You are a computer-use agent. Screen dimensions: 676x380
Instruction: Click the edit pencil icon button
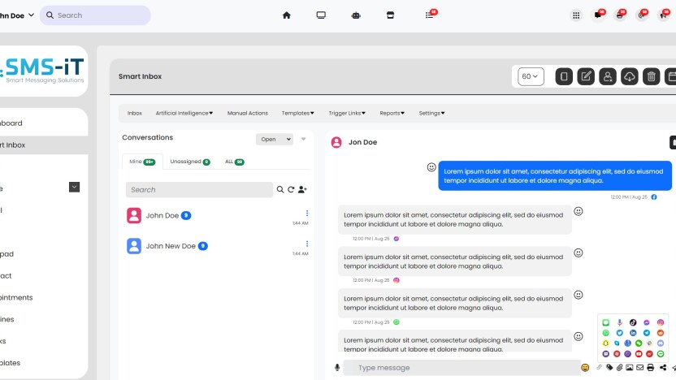pyautogui.click(x=586, y=76)
